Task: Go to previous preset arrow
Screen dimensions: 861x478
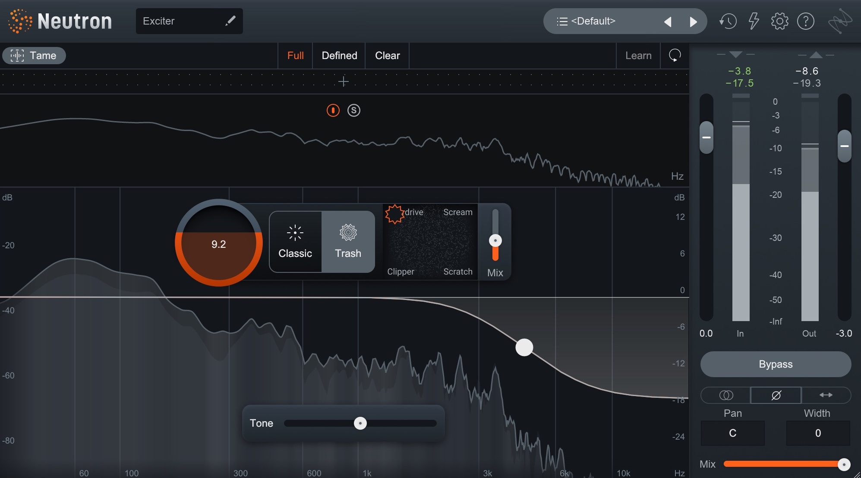Action: point(668,22)
